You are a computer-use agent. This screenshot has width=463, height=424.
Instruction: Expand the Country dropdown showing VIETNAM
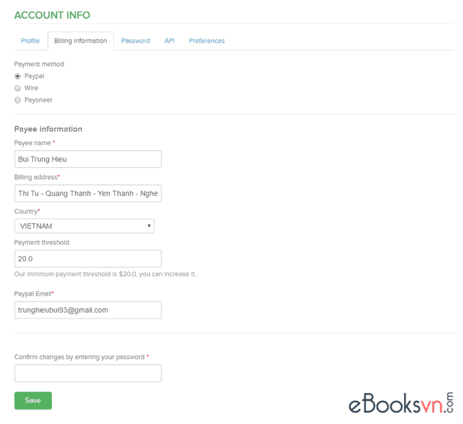coord(84,226)
